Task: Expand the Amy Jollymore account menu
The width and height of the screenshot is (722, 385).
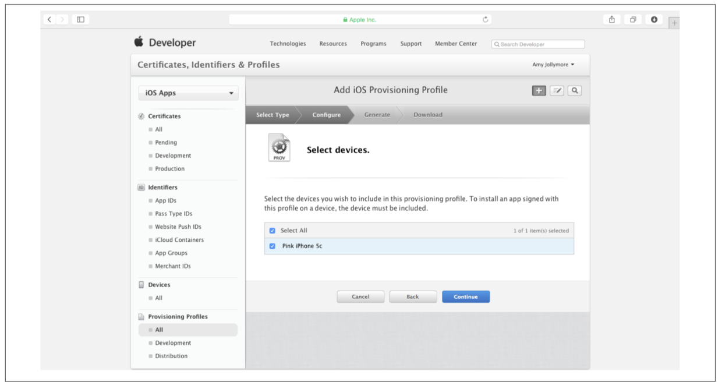Action: tap(553, 65)
